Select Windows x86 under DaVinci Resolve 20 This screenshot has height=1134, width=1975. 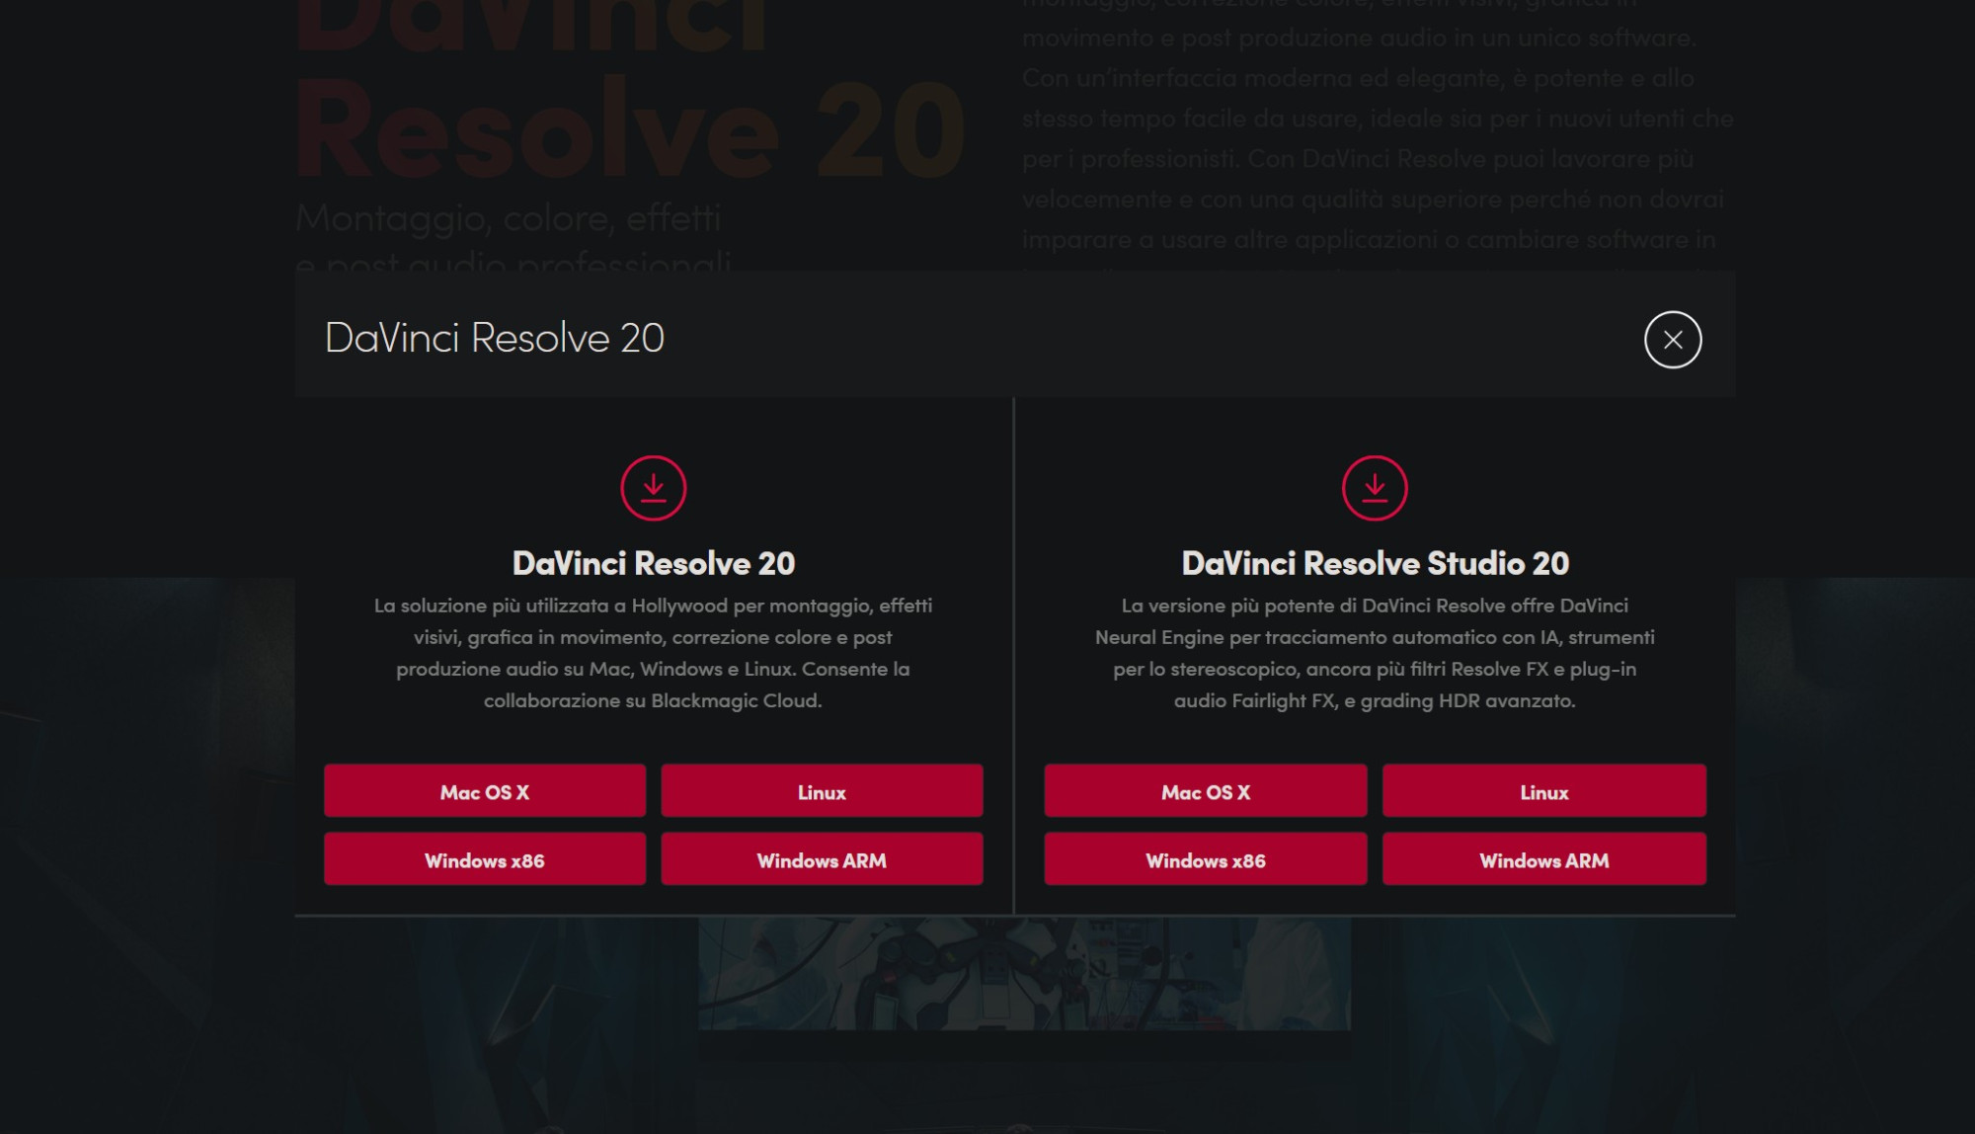click(x=484, y=859)
